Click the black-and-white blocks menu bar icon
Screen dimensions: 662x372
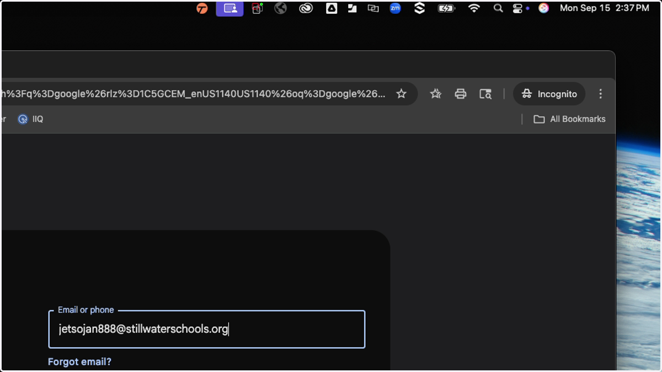[x=353, y=8]
